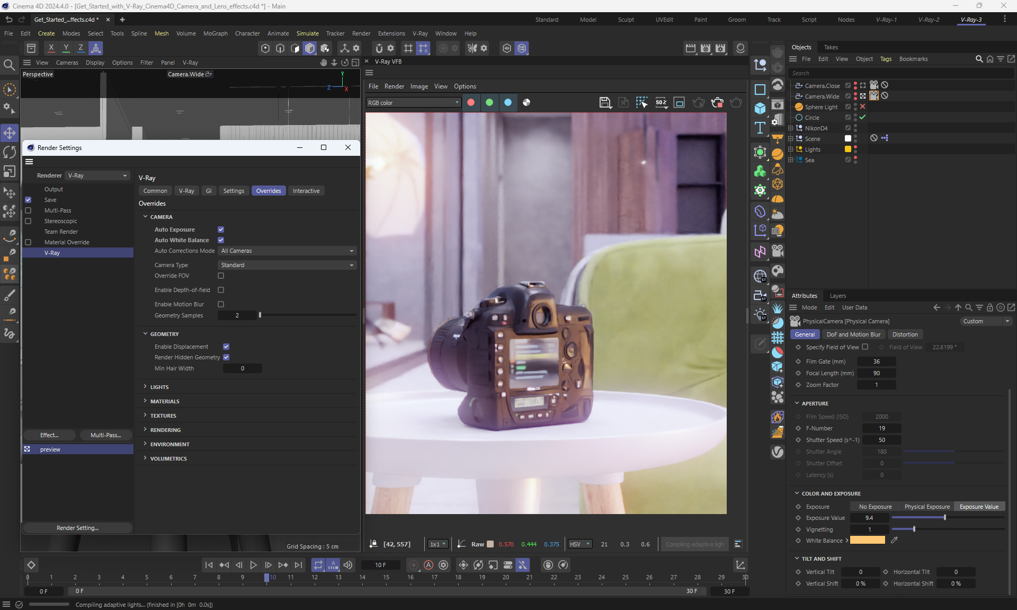Open the Simulate menu
The width and height of the screenshot is (1017, 610).
tap(307, 33)
